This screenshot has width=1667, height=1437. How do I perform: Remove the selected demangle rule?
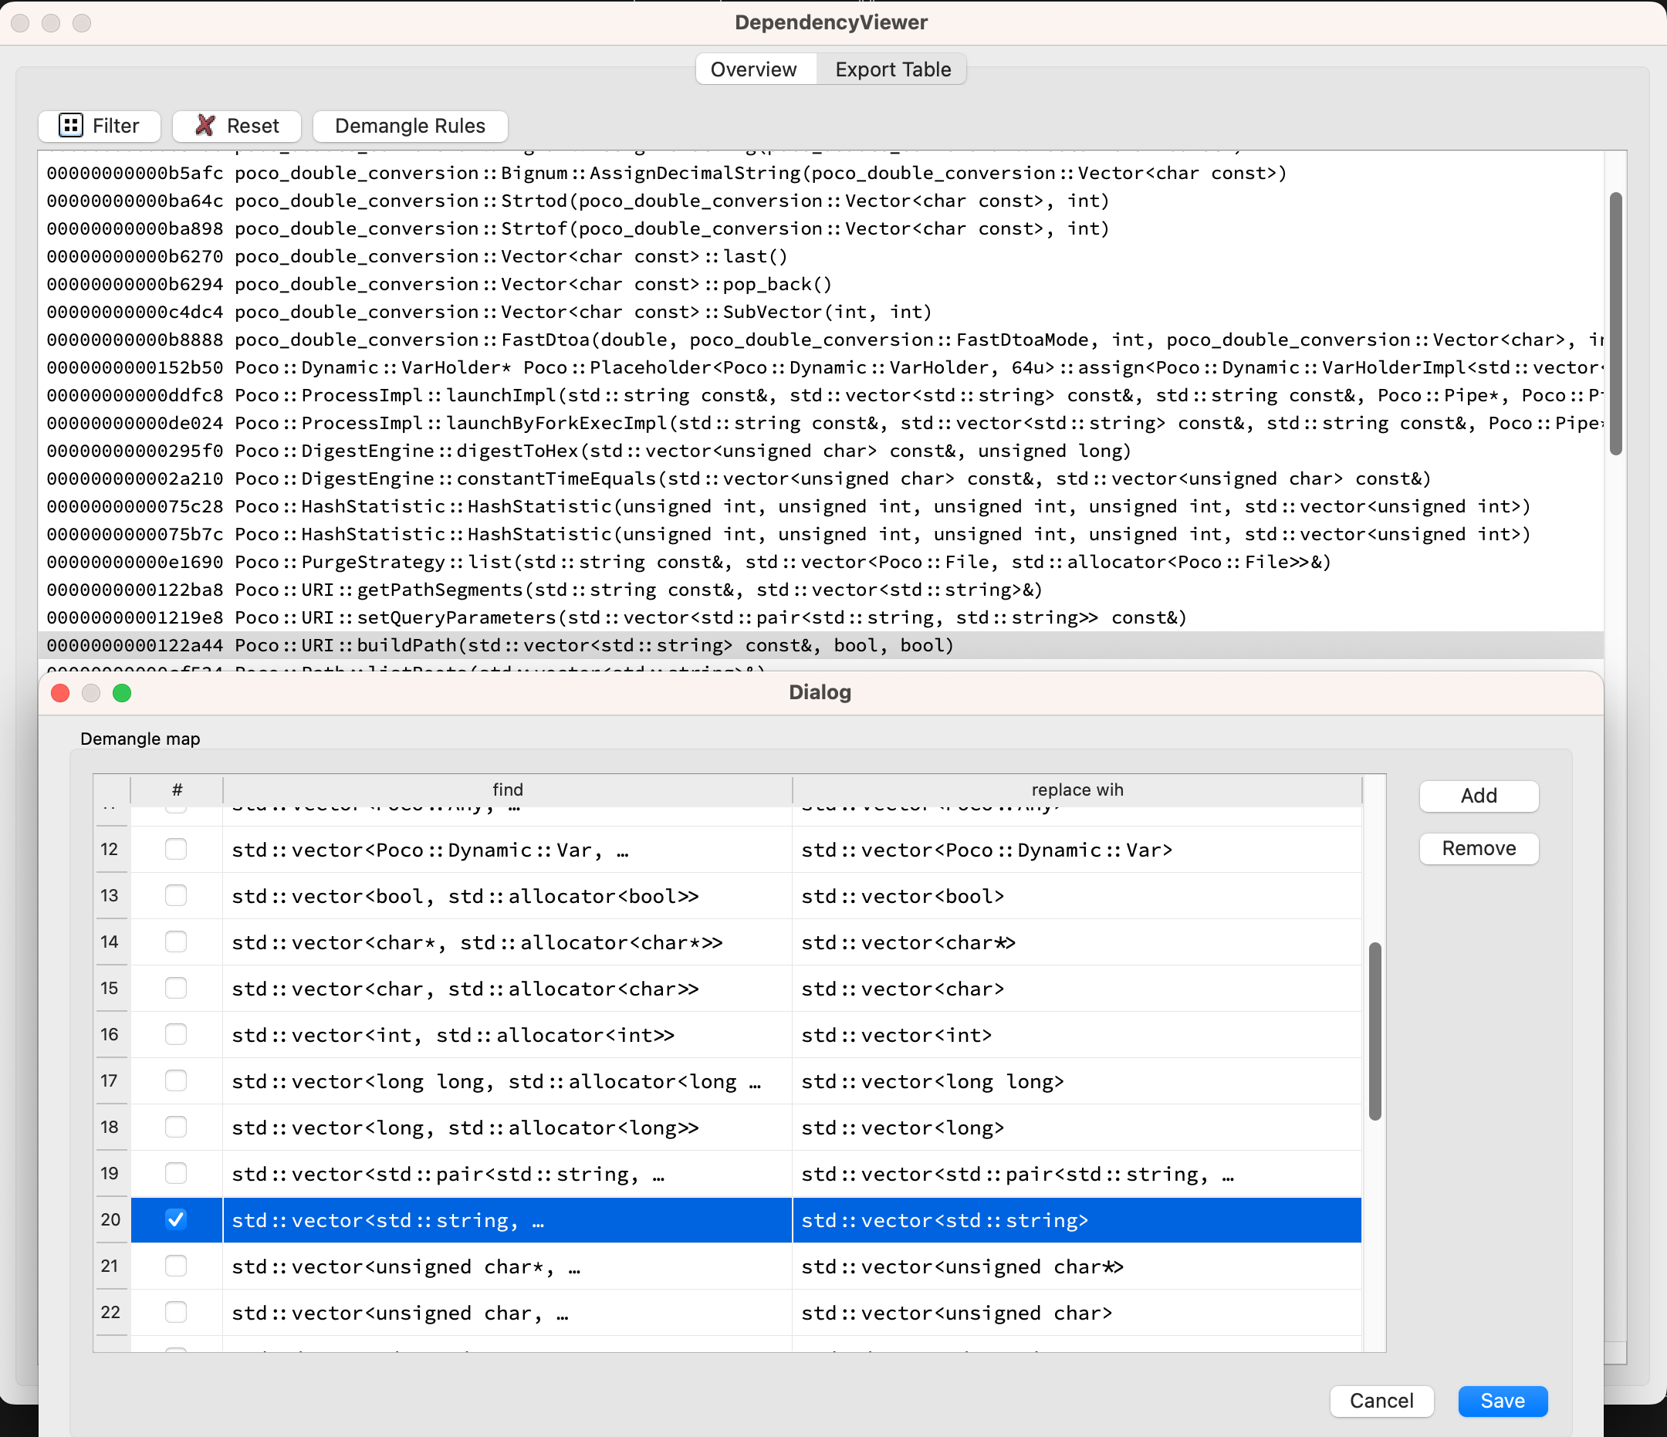pyautogui.click(x=1478, y=848)
